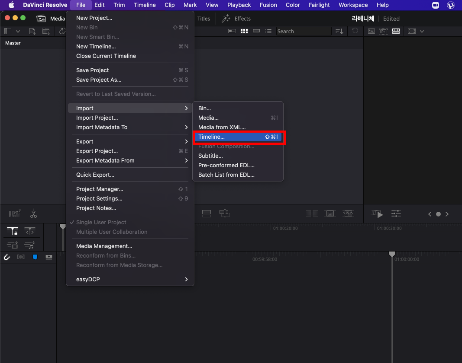Click the blue marker flag icon
This screenshot has width=462, height=363.
pyautogui.click(x=35, y=257)
